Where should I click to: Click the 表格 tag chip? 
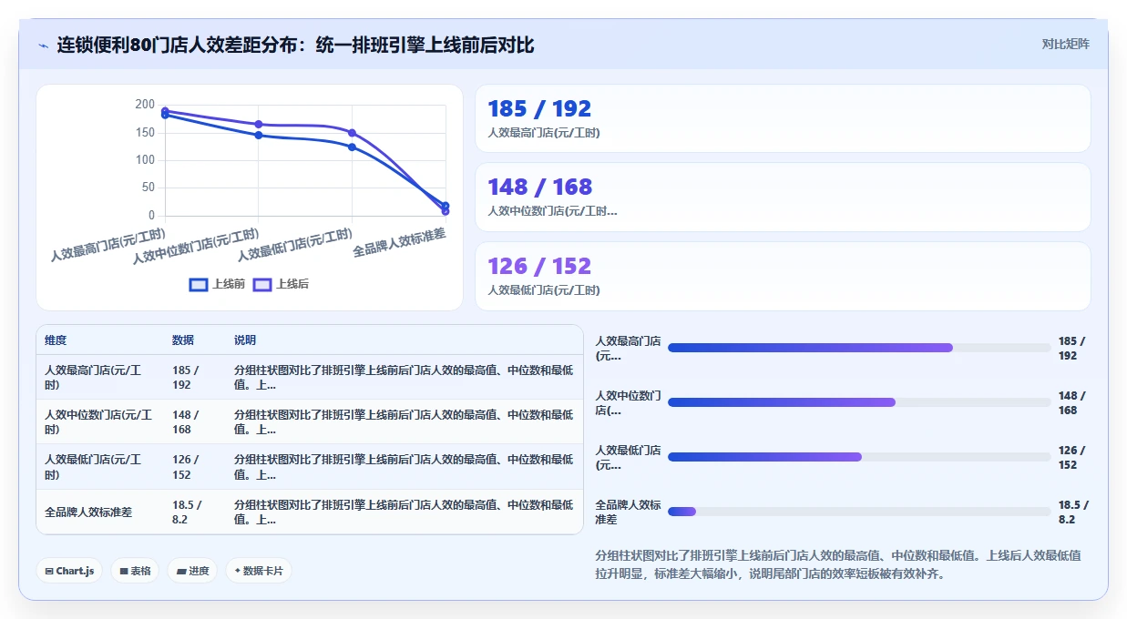tap(135, 571)
